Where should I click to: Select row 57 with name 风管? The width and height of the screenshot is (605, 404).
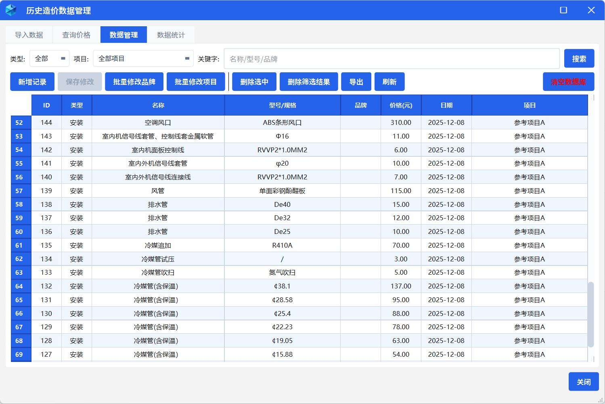pos(158,190)
